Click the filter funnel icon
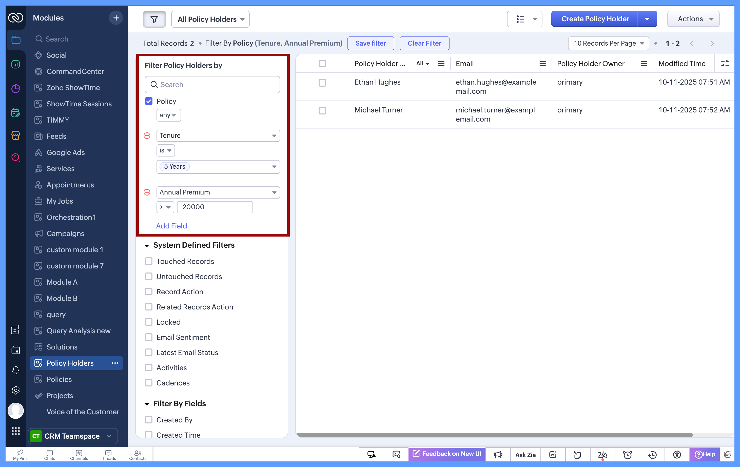Screen dimensions: 740x467 (x=154, y=19)
